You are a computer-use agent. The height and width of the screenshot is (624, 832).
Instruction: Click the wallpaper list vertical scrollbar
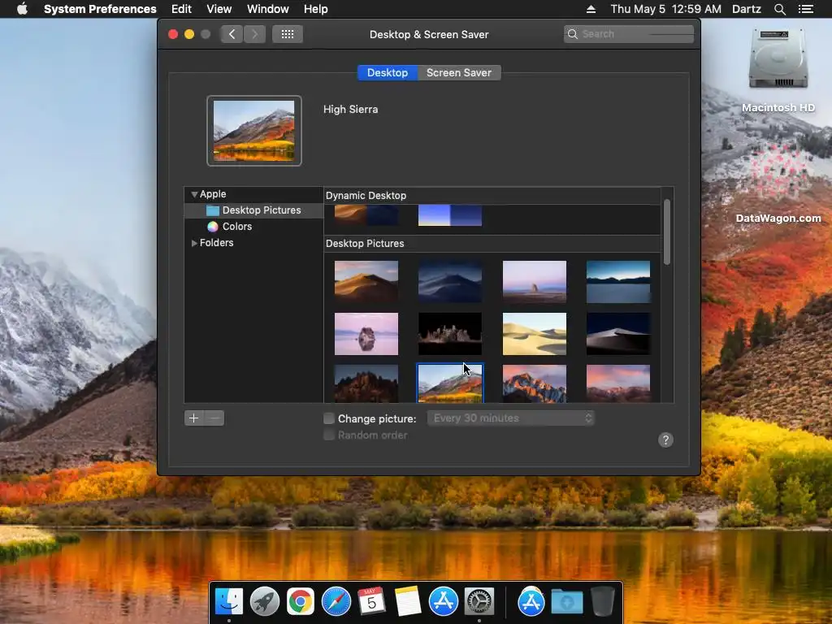(667, 232)
